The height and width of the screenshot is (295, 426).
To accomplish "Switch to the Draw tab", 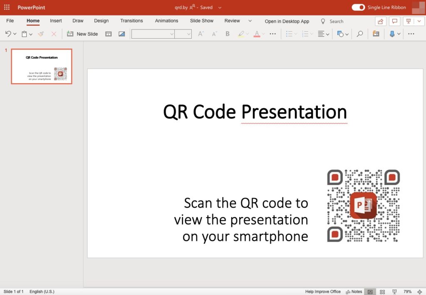I will click(78, 21).
